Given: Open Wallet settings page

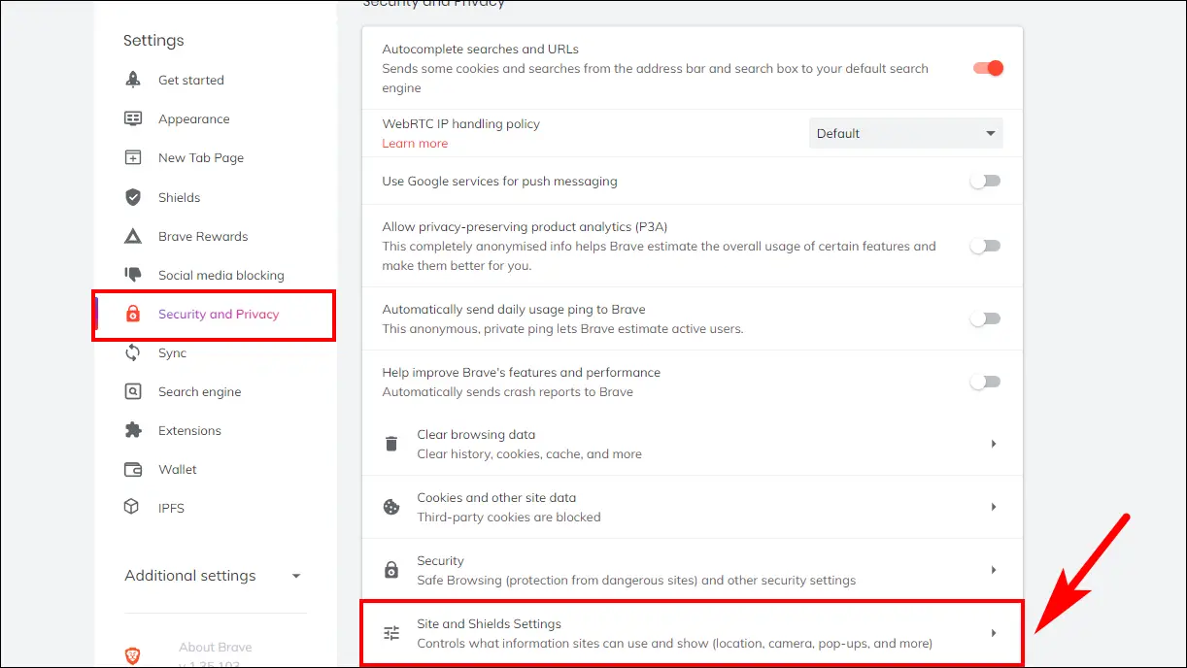Looking at the screenshot, I should click(178, 469).
